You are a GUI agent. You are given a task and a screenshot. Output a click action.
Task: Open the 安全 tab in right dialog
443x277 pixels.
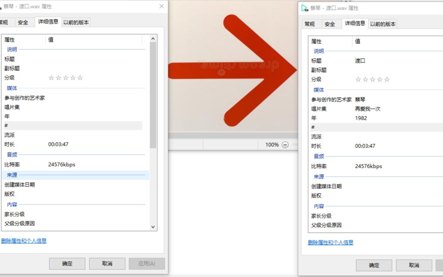[331, 24]
